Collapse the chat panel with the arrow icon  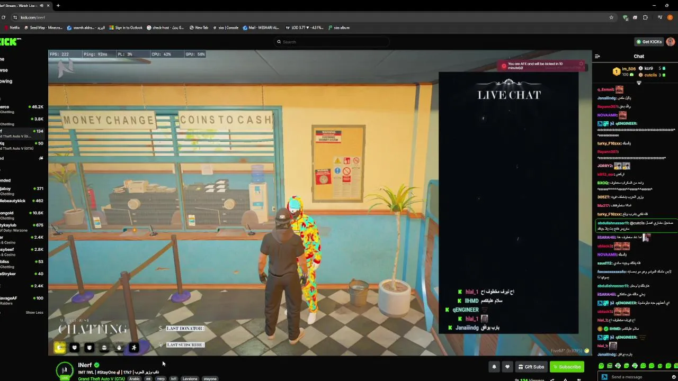(597, 56)
